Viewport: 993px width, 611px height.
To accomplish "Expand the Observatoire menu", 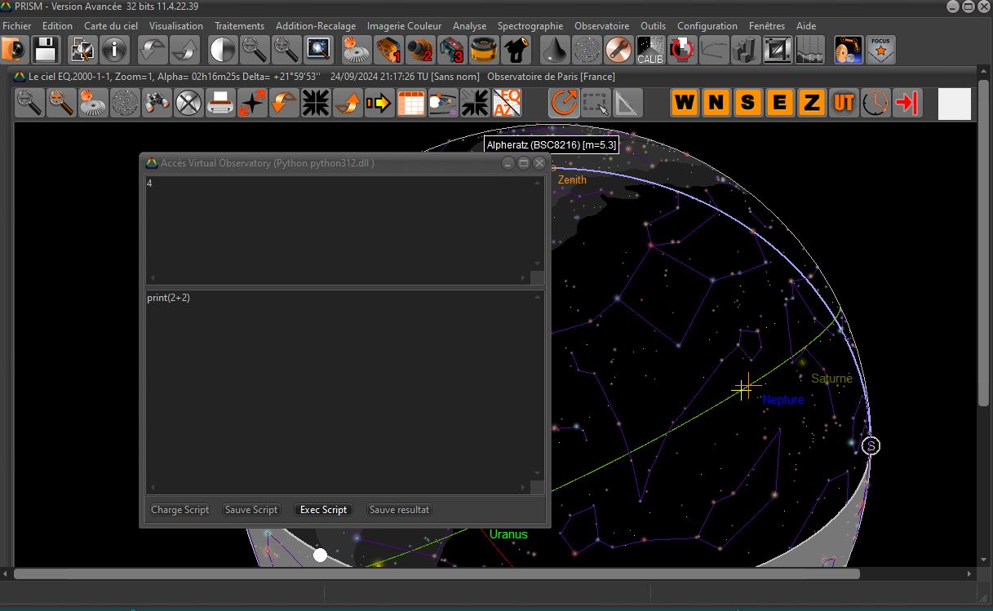I will (601, 26).
